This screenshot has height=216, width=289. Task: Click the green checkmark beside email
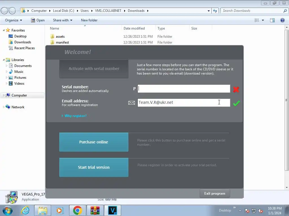236,103
